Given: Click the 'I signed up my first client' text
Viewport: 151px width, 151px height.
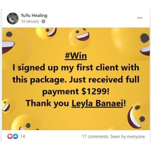Looking at the screenshot, I should point(76,67).
